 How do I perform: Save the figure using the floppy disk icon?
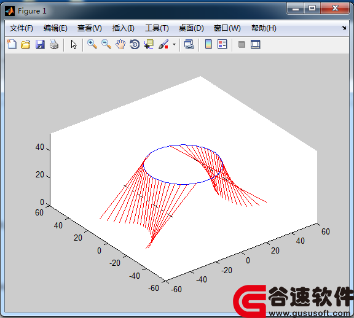point(40,44)
